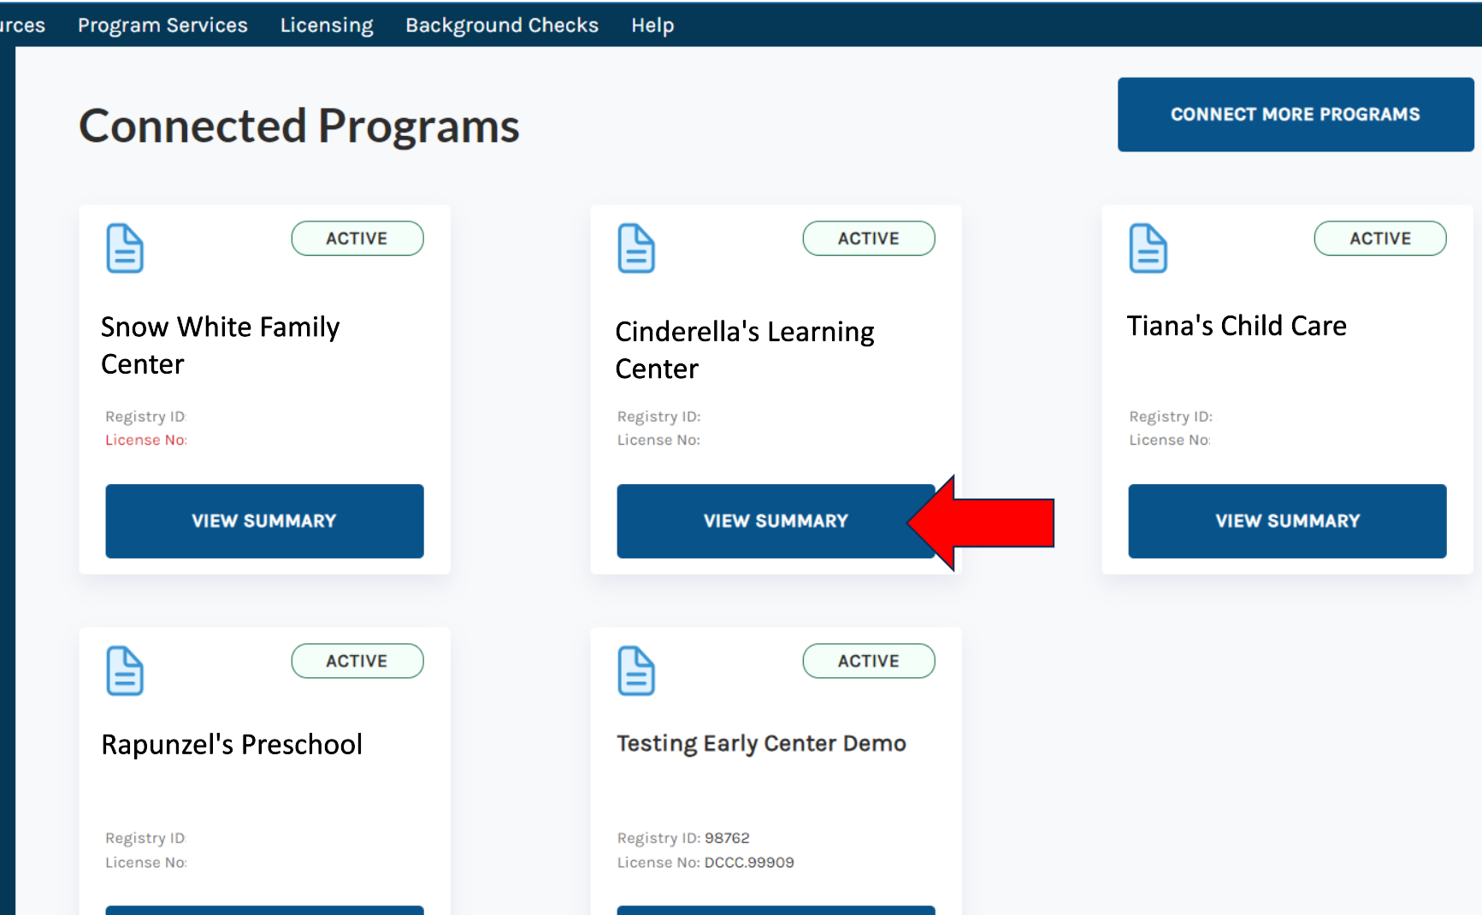View summary for Snow White Family Center
Screen dimensions: 1482x915
pos(264,521)
